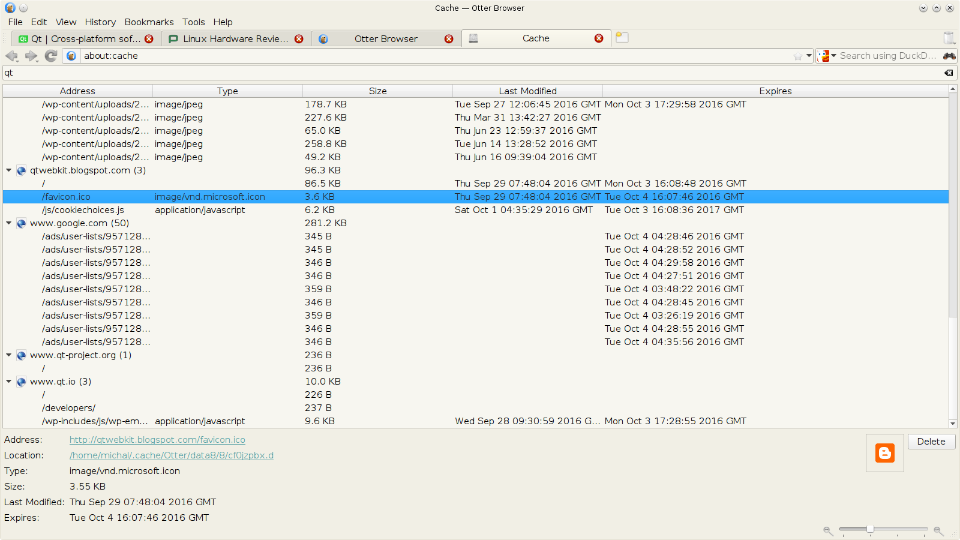Open recently closed tabs via the trash icon
This screenshot has width=960, height=540.
pos(949,37)
